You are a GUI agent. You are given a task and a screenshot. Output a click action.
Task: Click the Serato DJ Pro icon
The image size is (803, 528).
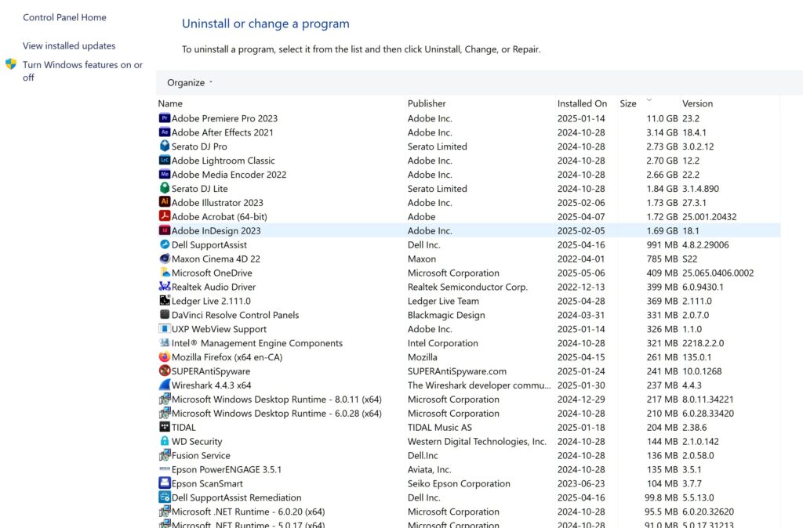(x=165, y=146)
